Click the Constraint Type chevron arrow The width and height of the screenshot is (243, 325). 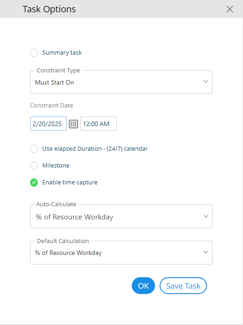coord(206,81)
